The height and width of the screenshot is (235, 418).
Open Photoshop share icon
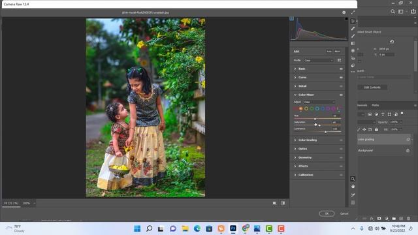[x=413, y=12]
